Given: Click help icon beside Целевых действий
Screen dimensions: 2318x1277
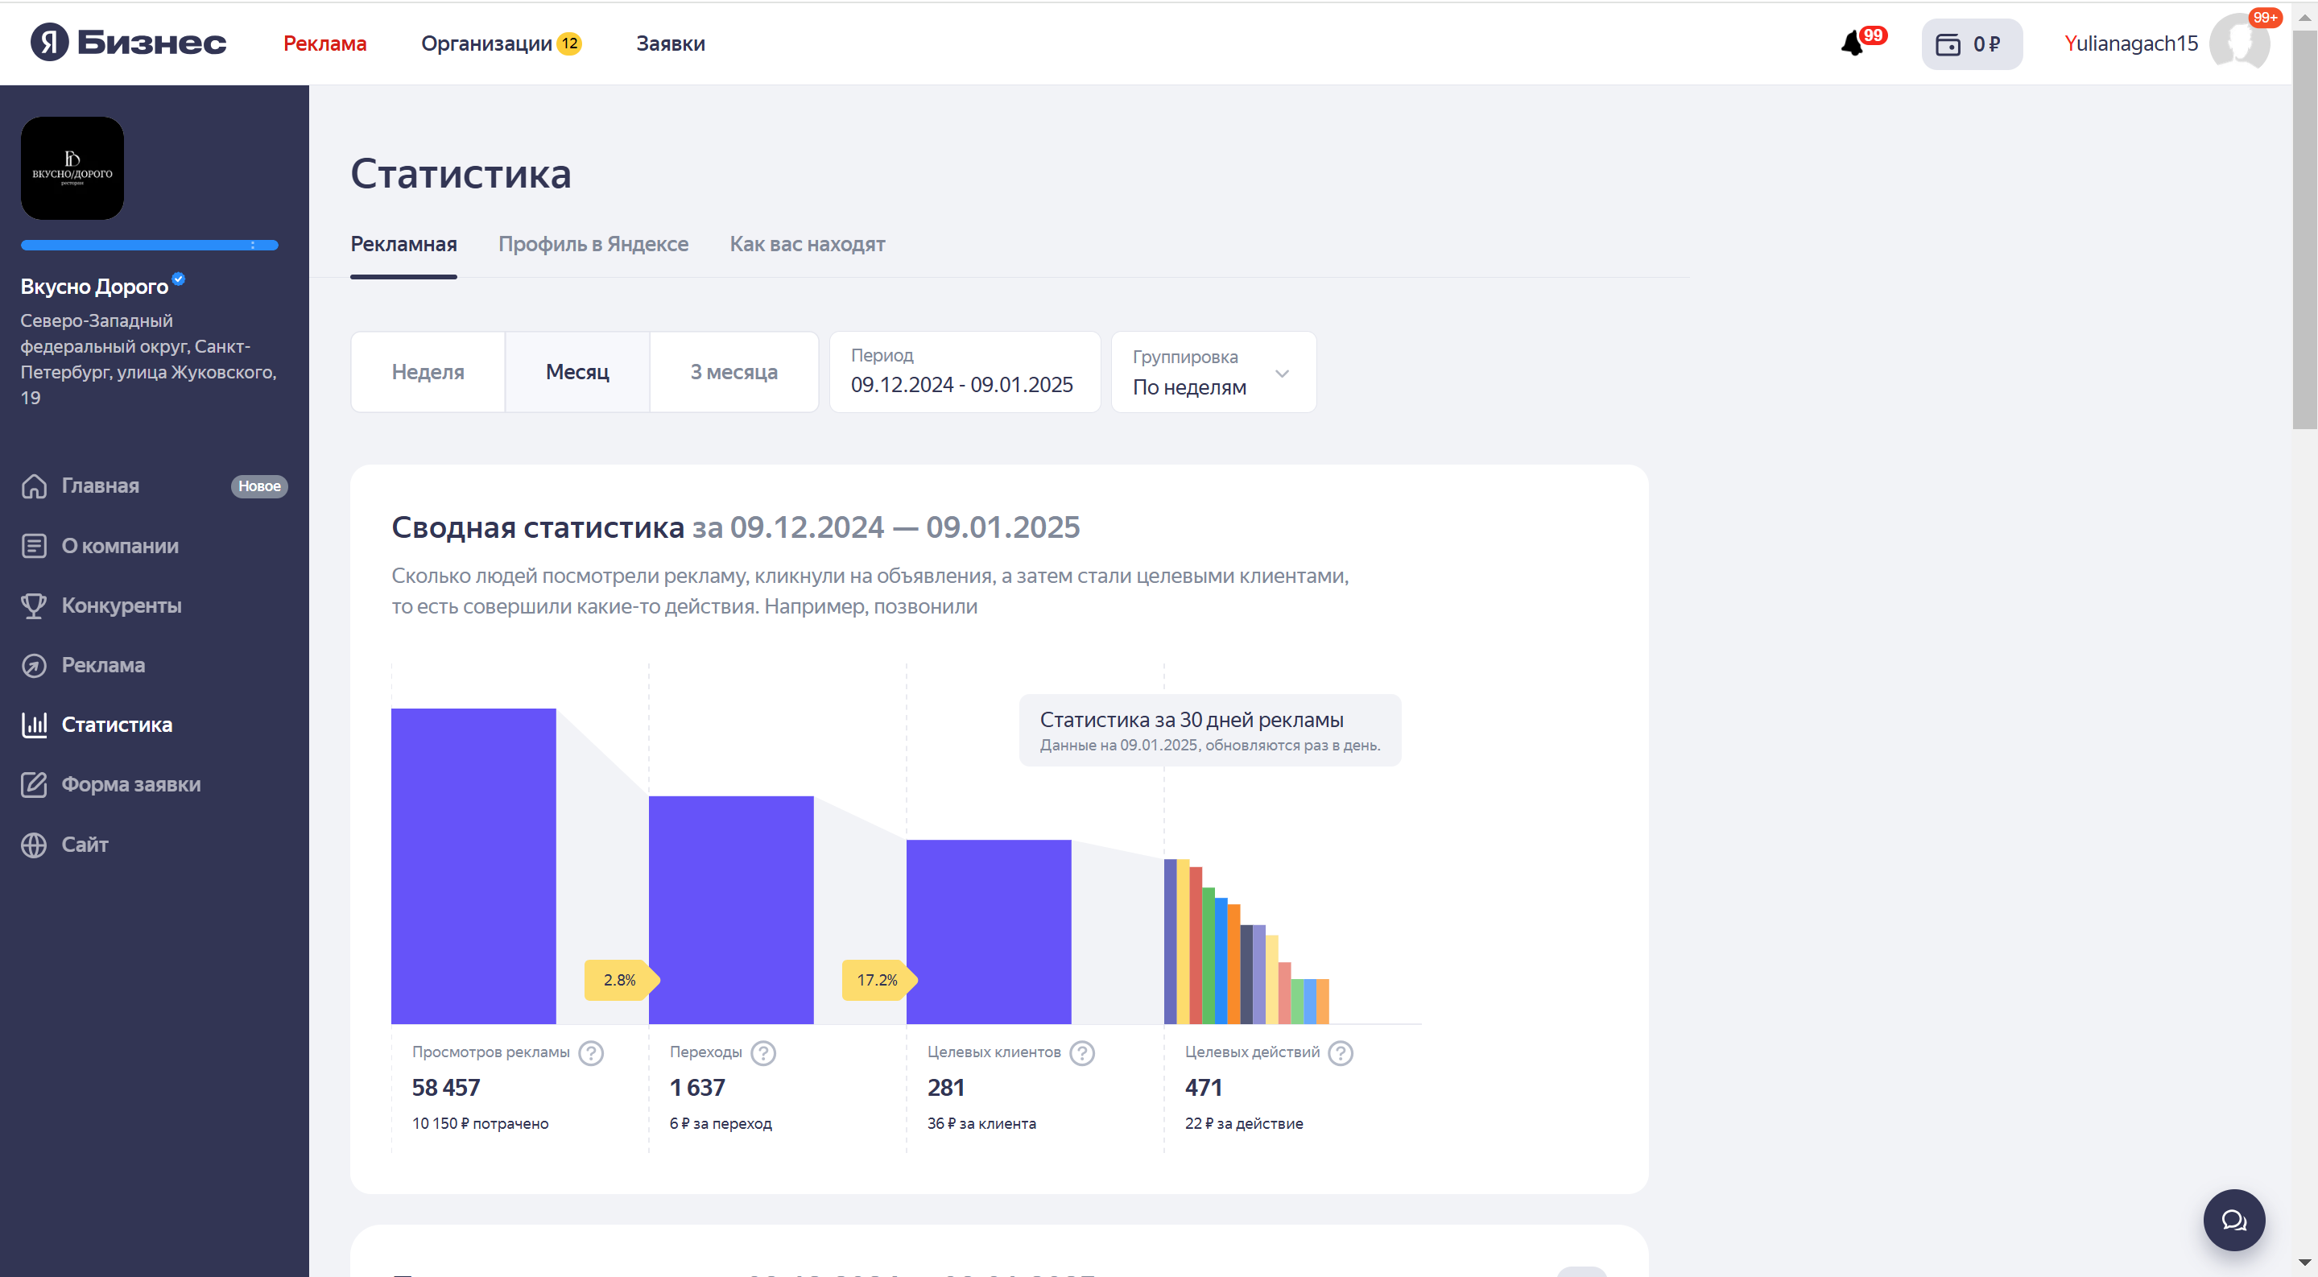Looking at the screenshot, I should 1340,1052.
